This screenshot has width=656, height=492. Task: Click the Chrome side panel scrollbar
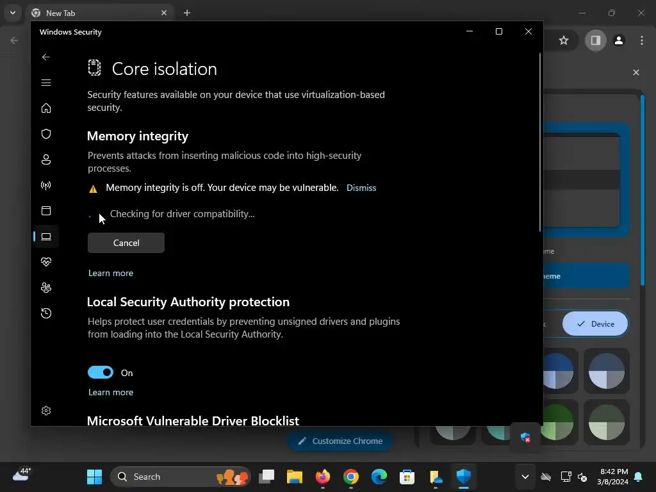[643, 190]
